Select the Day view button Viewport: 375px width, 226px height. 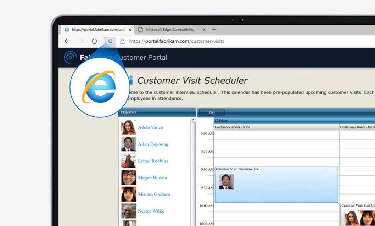(x=212, y=112)
